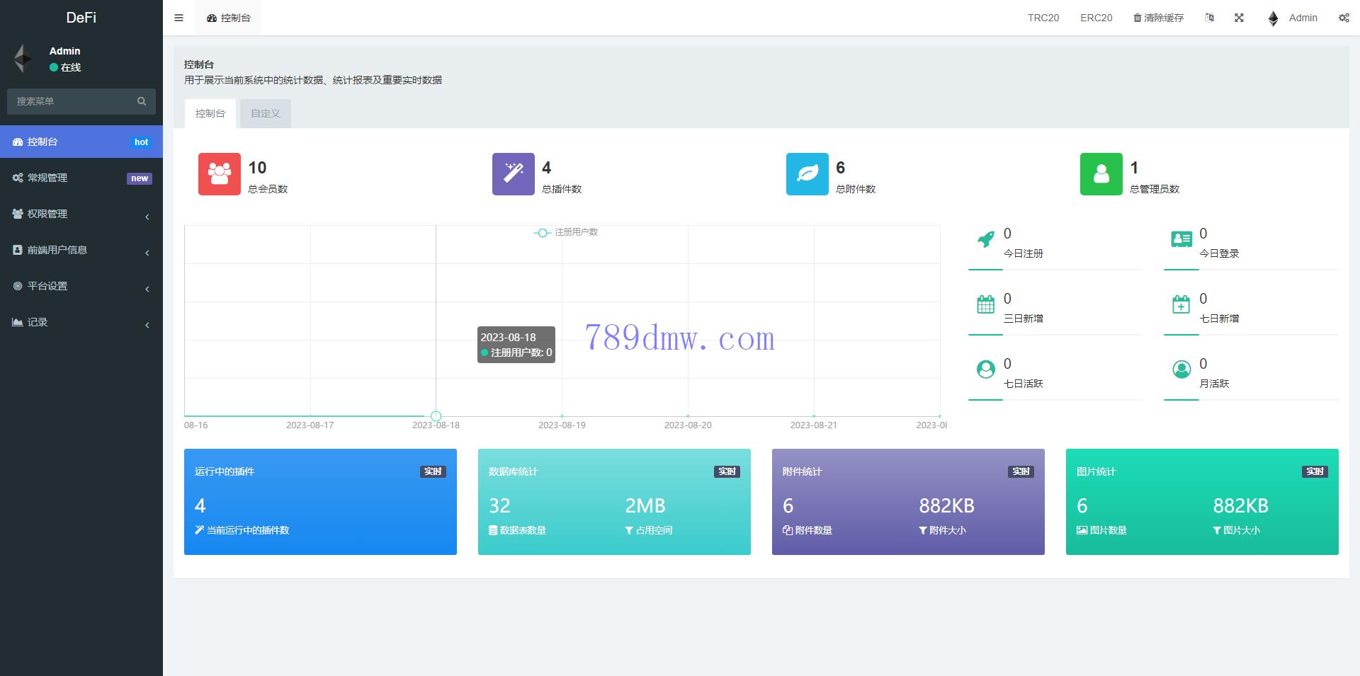Switch to the 自定义 tab

click(265, 113)
